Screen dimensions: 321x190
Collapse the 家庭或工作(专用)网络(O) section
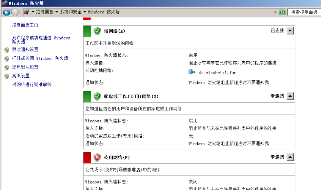click(x=290, y=96)
